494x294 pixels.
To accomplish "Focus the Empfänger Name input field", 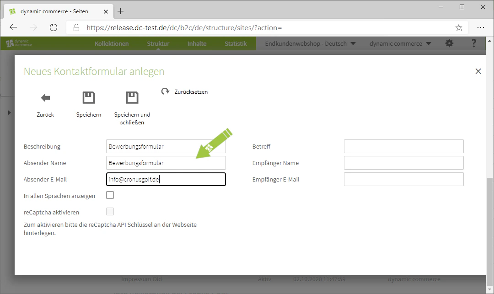I will click(x=403, y=163).
